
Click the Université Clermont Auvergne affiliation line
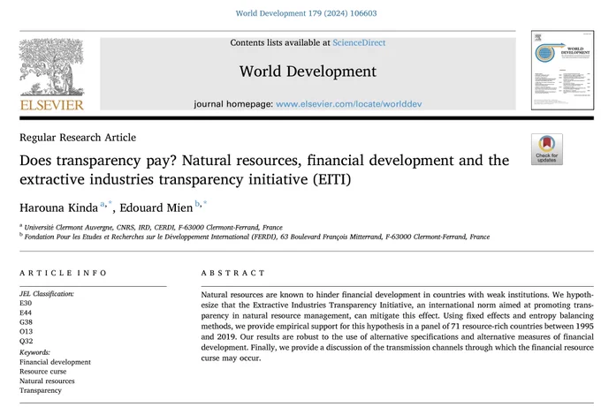coord(153,228)
